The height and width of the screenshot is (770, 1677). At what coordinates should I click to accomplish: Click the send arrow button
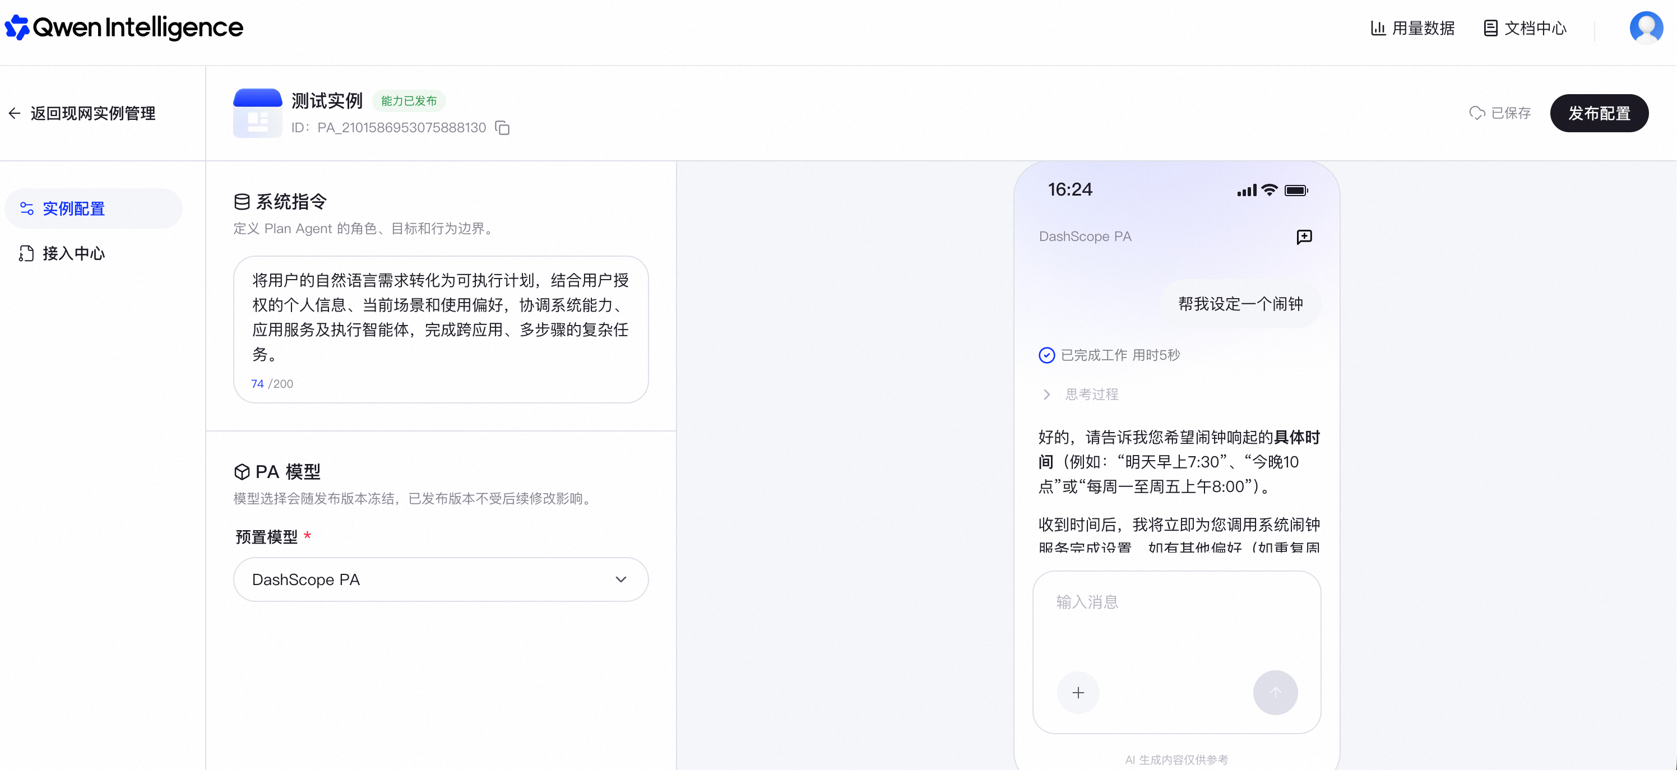coord(1275,693)
